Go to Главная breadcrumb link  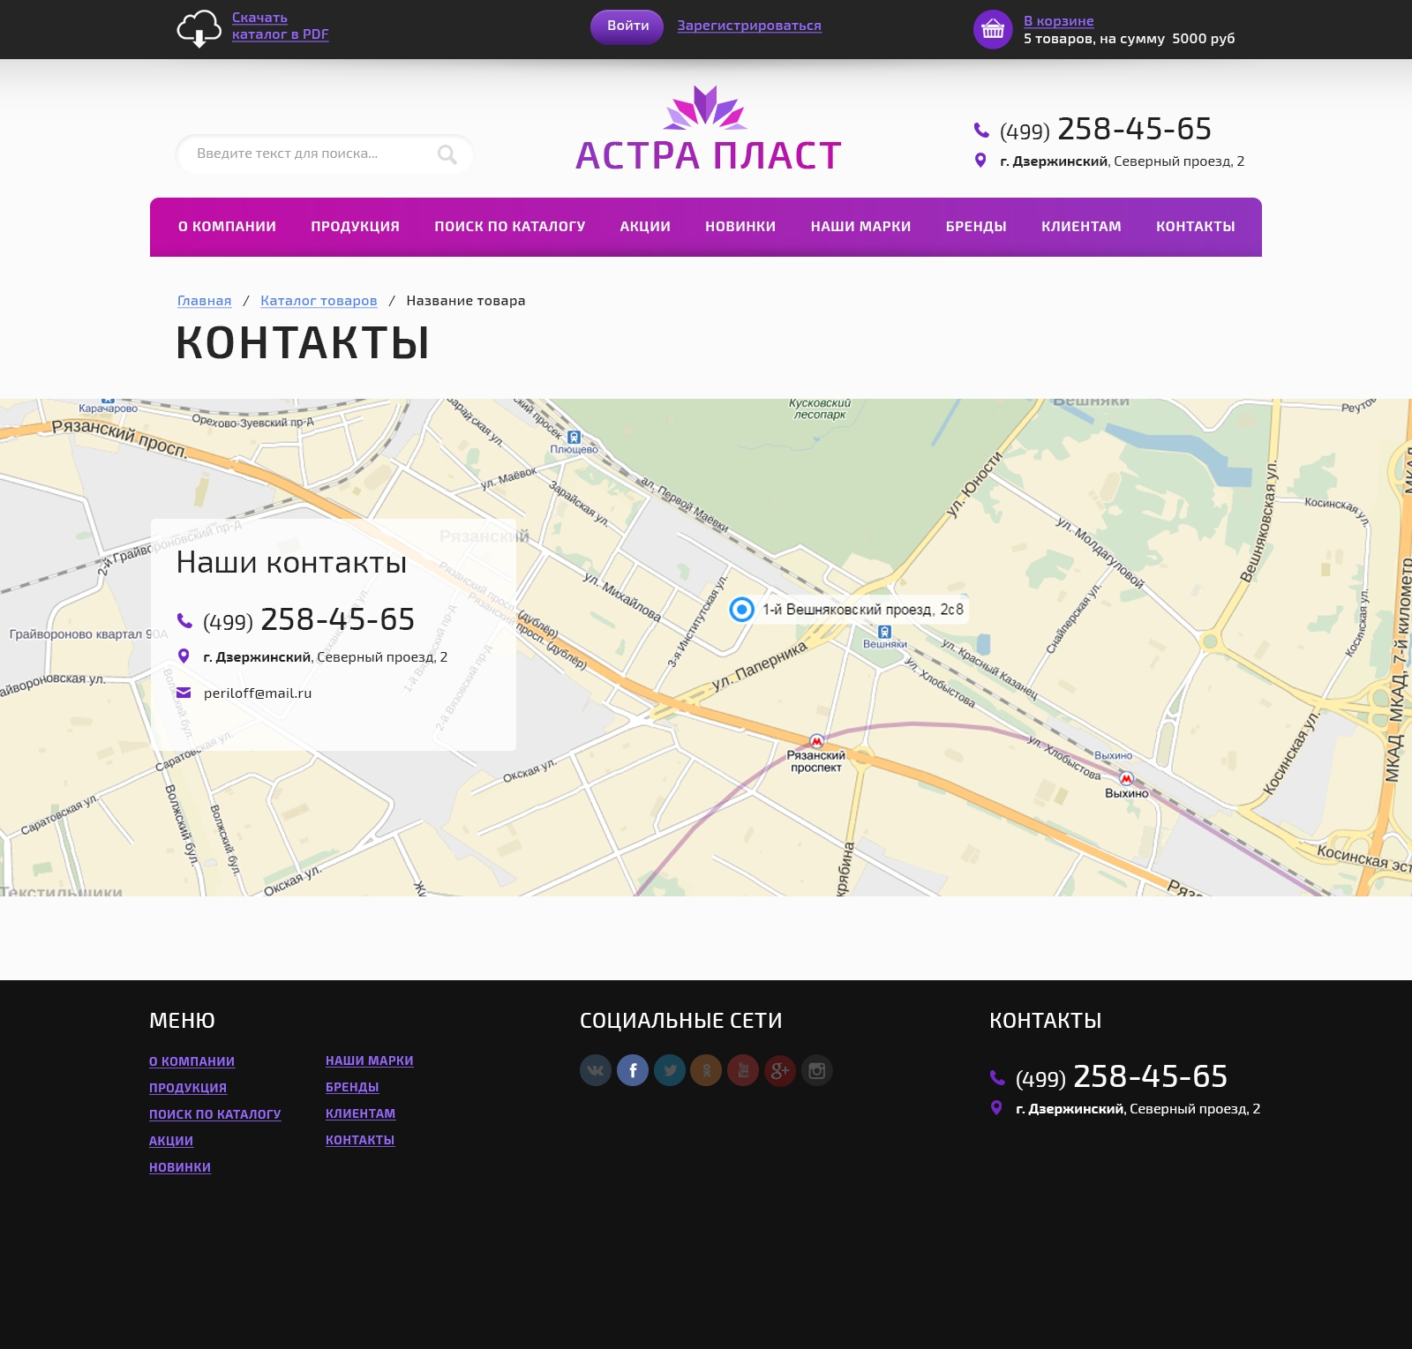pos(204,301)
